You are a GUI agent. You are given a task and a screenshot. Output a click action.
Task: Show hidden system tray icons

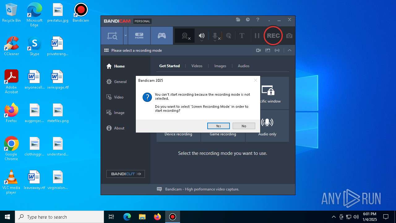point(334,217)
